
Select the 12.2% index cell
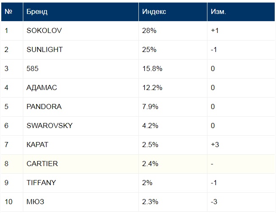152,87
